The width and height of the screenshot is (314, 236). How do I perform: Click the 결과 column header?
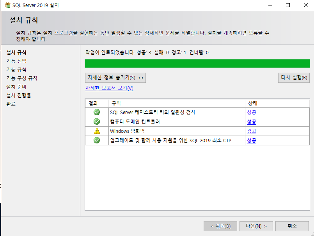click(x=97, y=104)
